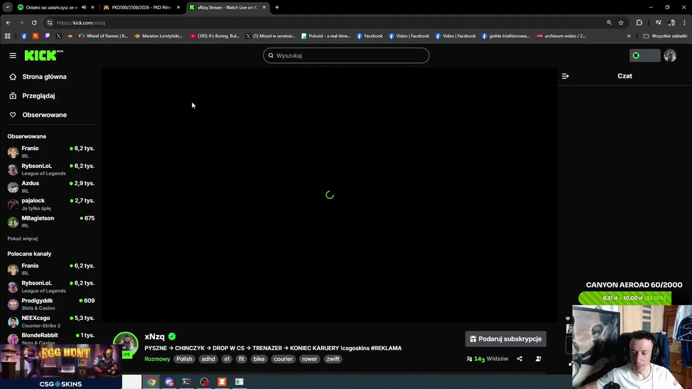Open Franio in Polecane kanały list
Image resolution: width=692 pixels, height=389 pixels.
point(51,269)
